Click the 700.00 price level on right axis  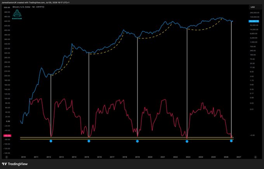[x=253, y=47]
